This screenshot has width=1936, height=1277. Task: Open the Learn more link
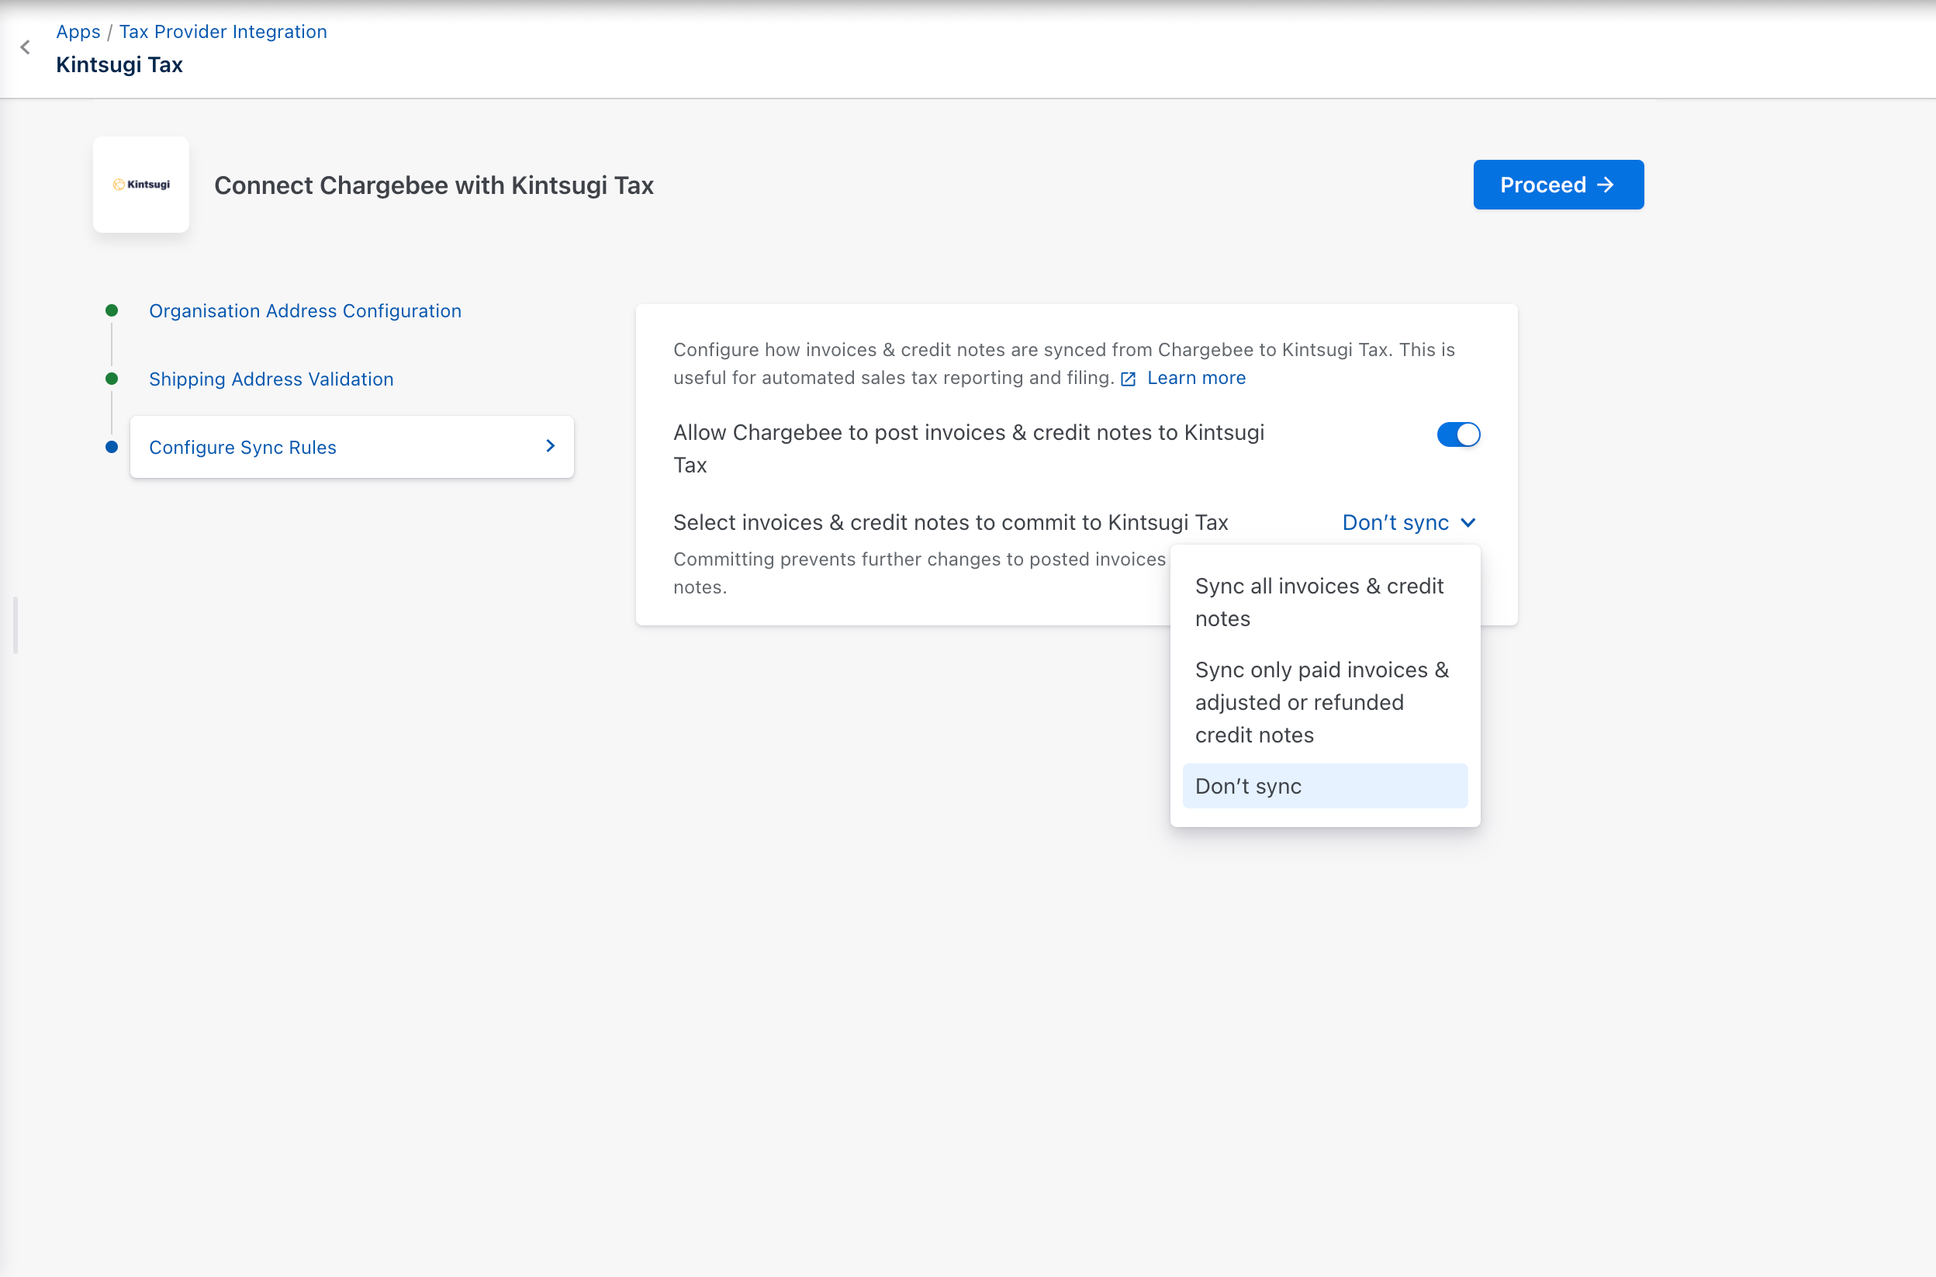pos(1195,378)
